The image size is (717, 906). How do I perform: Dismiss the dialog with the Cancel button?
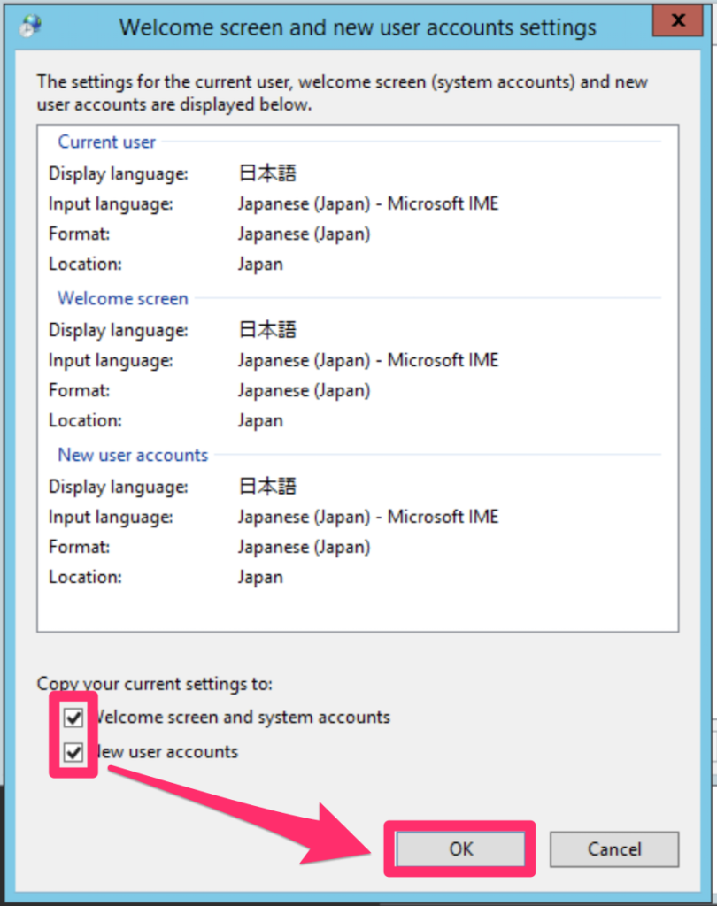(x=614, y=848)
